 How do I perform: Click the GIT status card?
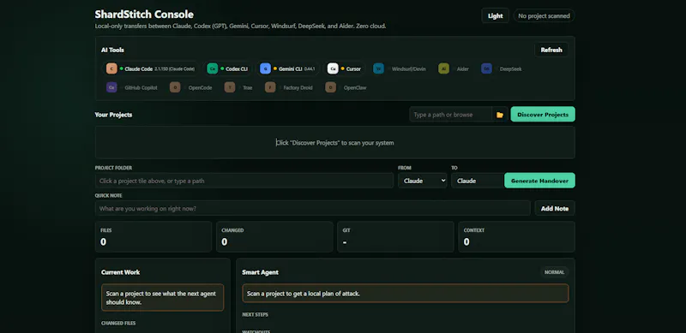[395, 237]
